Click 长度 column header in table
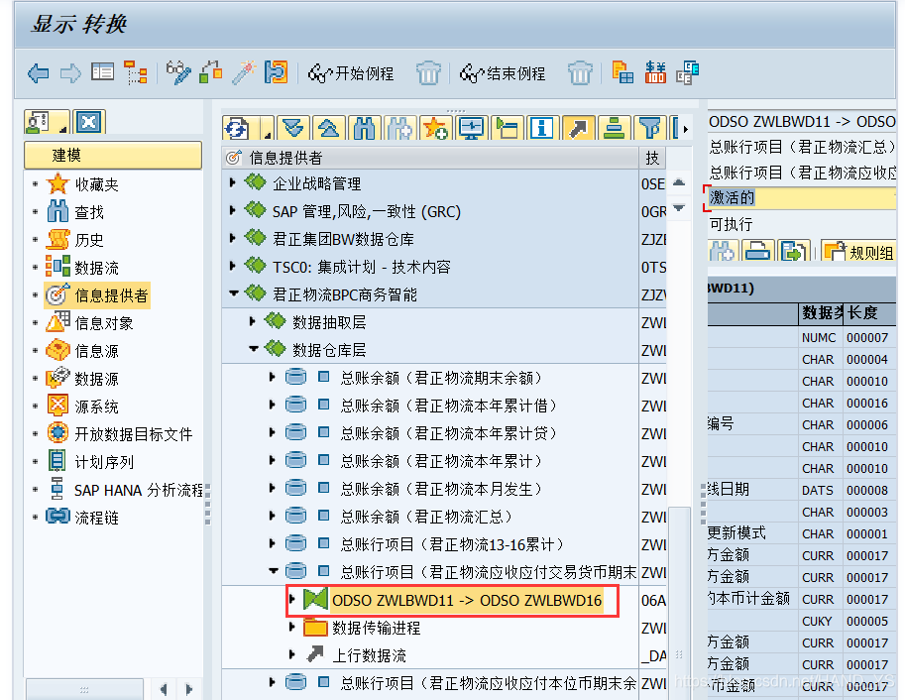905x700 pixels. [x=869, y=313]
